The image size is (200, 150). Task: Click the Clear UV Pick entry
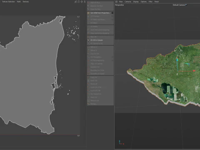pyautogui.click(x=100, y=9)
